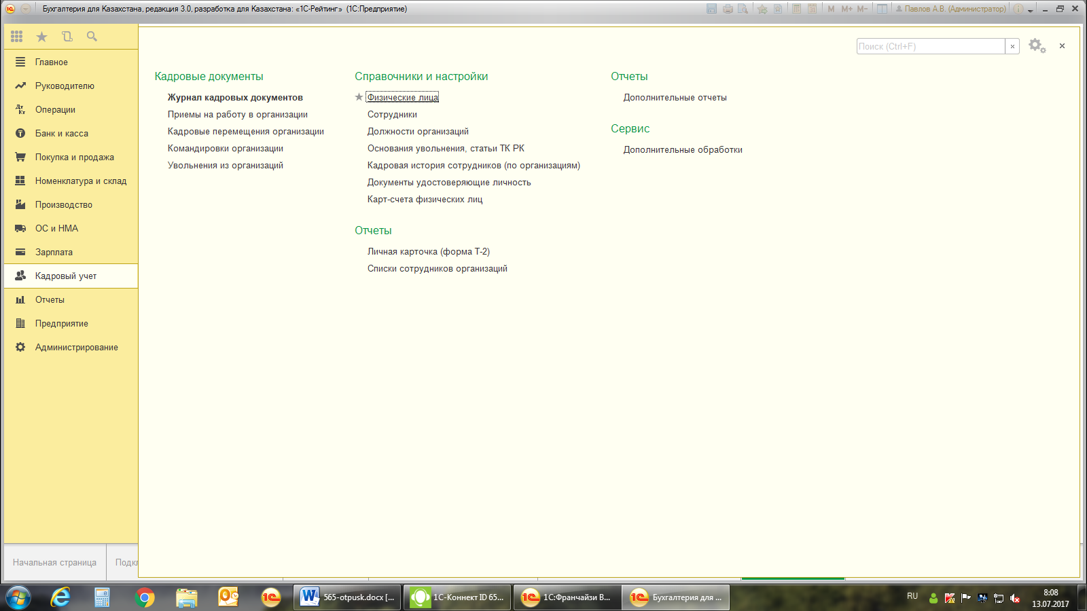Viewport: 1087px width, 611px height.
Task: Open Дополнительные отчеты
Action: [675, 98]
